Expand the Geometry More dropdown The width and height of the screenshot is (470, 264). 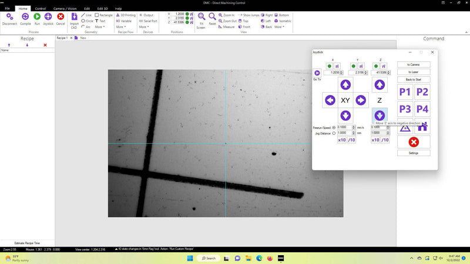coord(100,26)
